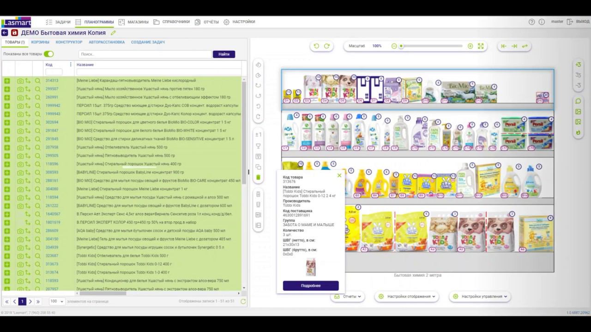Viewport: 591px width, 332px height.
Task: Open the 'Отчёты' dropdown below the planogram
Action: coord(347,296)
